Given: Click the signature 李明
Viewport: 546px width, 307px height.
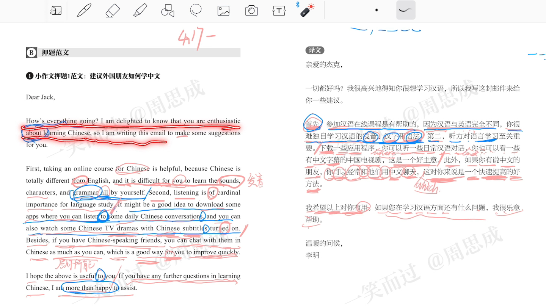Looking at the screenshot, I should 312,255.
